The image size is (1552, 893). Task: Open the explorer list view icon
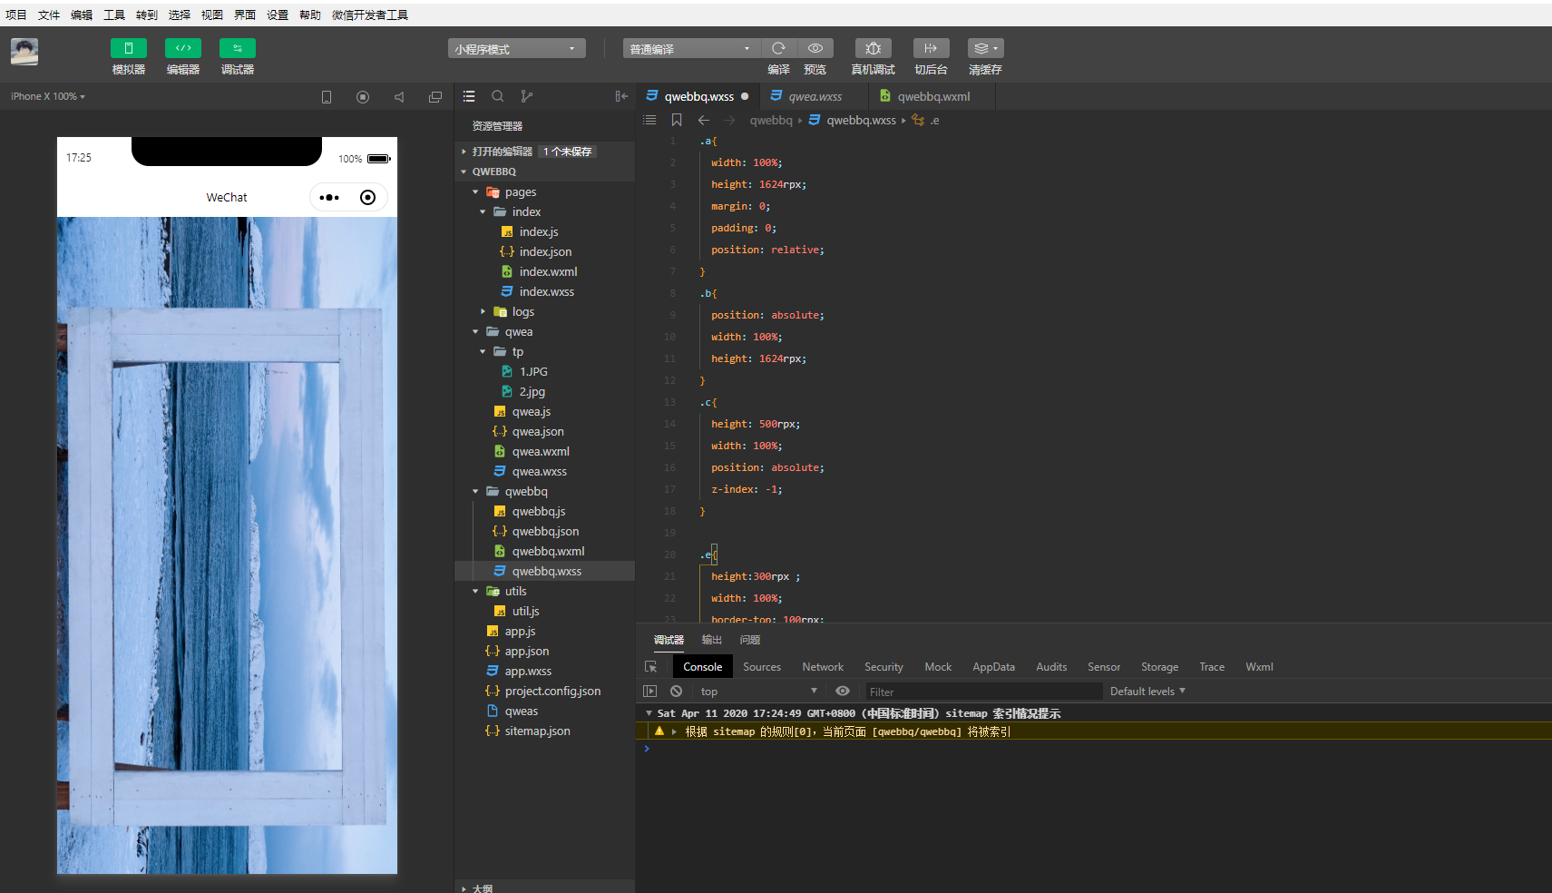pos(469,96)
